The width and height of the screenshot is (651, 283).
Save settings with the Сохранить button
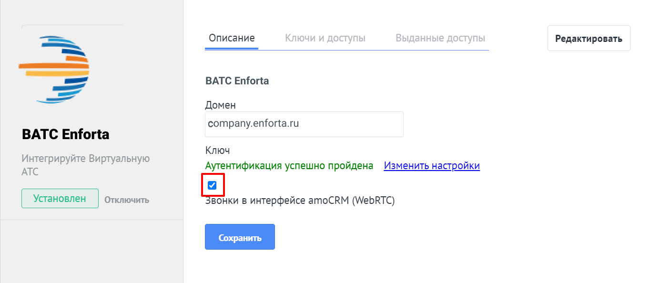[x=240, y=237]
